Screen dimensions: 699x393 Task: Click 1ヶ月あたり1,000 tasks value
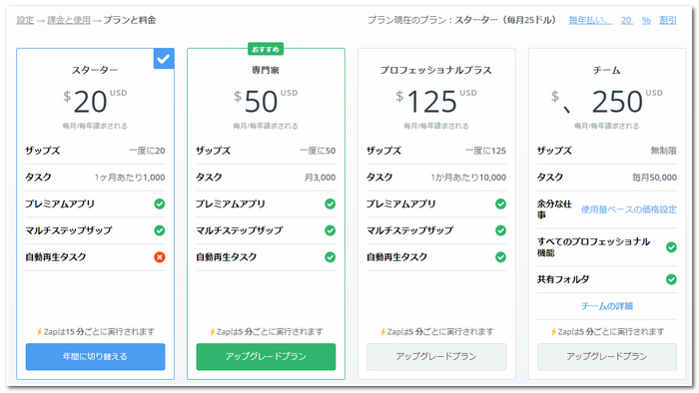click(130, 178)
